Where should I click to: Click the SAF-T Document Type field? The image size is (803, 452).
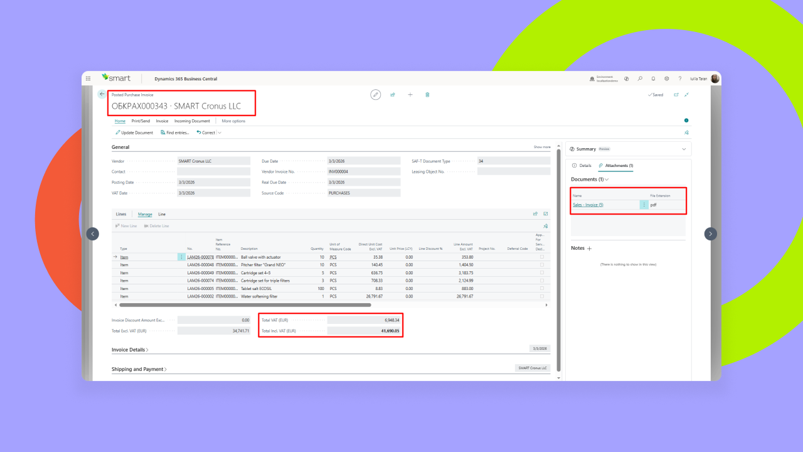pos(514,161)
